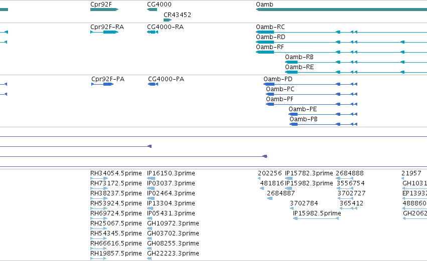The width and height of the screenshot is (427, 261).
Task: Click EST IP05431.3prime
Action: tap(150, 218)
